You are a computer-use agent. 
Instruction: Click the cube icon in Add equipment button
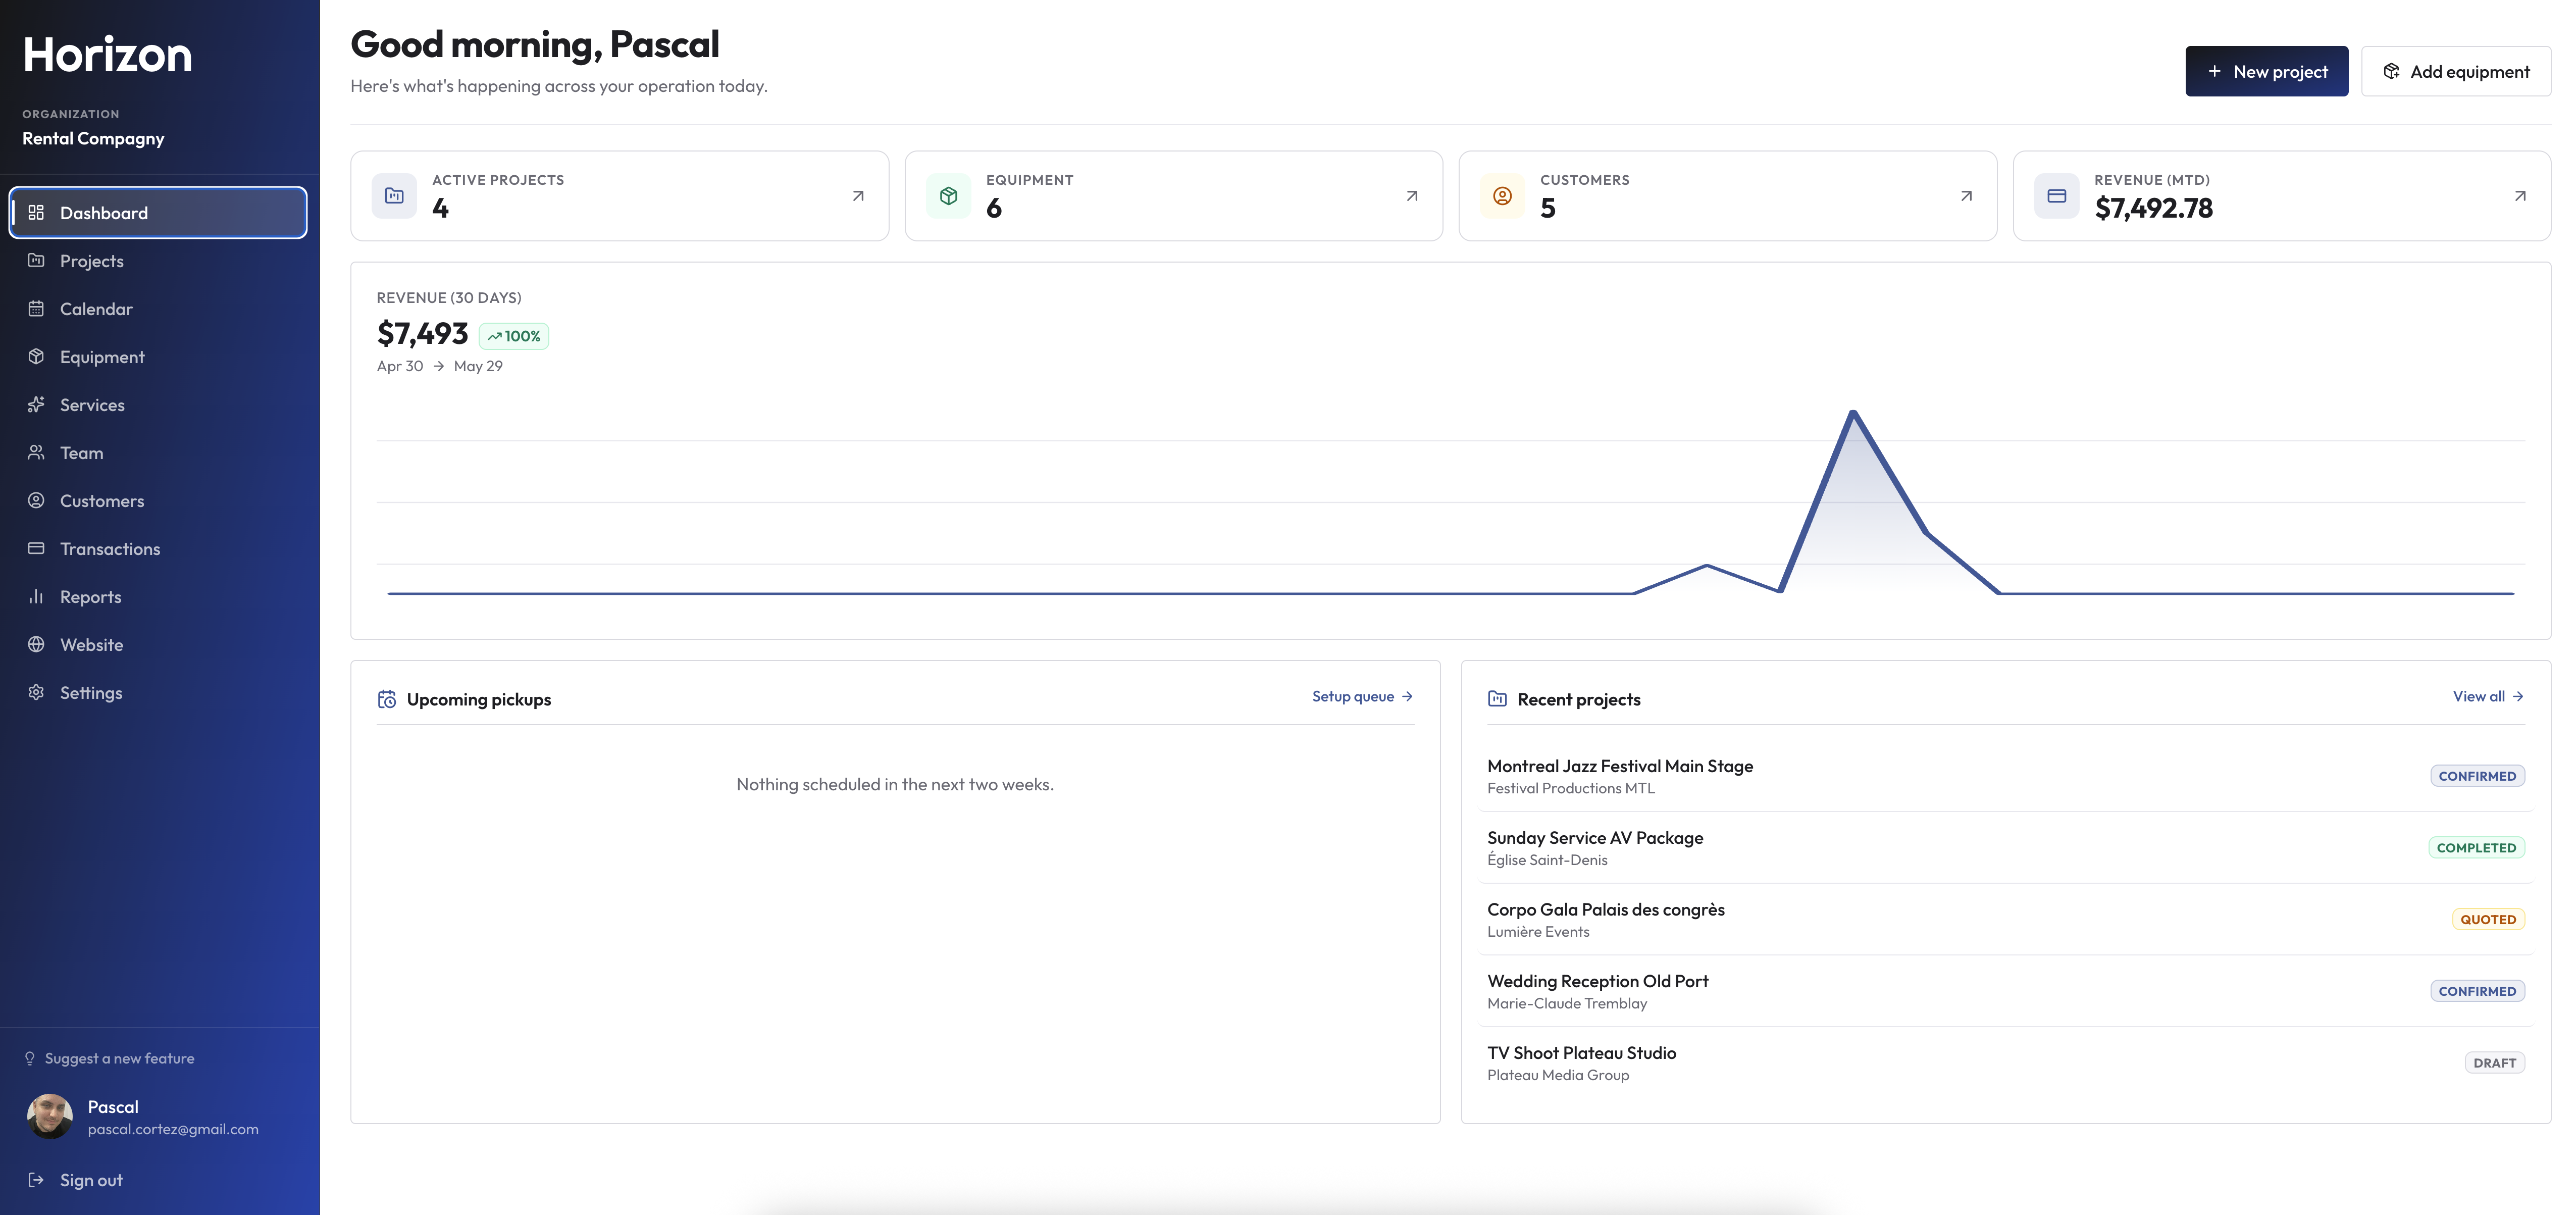2391,71
